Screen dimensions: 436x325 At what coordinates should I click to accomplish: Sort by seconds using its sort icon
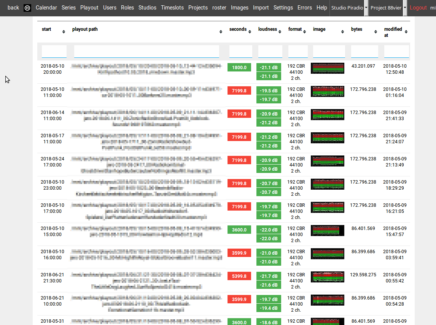click(250, 32)
